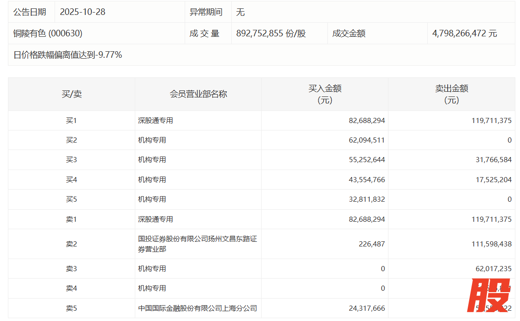This screenshot has height=321, width=520.
Task: Open 中国国际金融股份有限公司上海分公司 entry
Action: click(197, 308)
